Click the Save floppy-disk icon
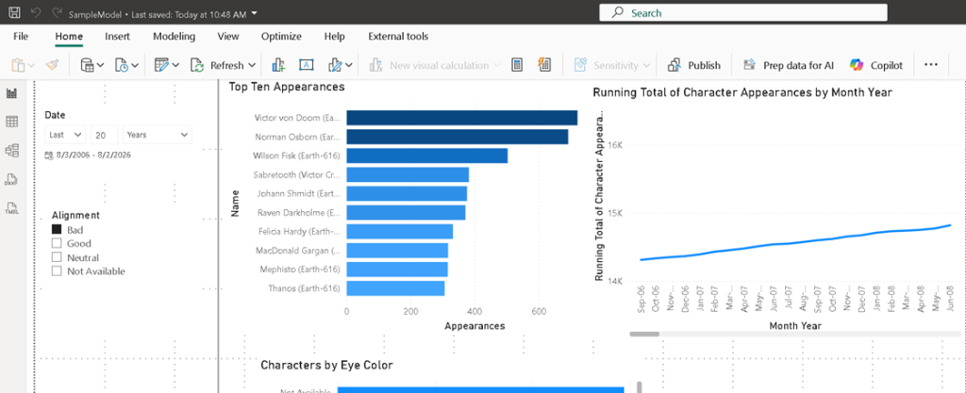 click(x=15, y=12)
